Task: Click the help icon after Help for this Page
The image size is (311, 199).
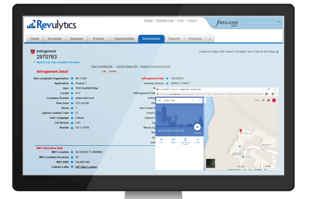Action: [x=277, y=52]
